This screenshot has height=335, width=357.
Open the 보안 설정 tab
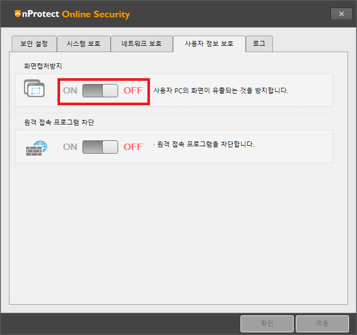(34, 44)
